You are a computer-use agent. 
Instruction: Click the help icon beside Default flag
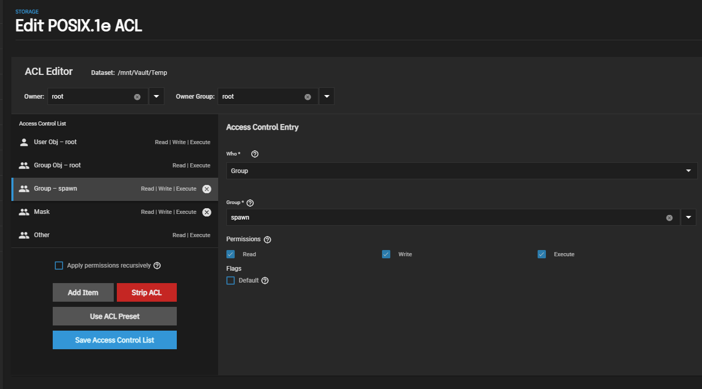click(x=265, y=281)
